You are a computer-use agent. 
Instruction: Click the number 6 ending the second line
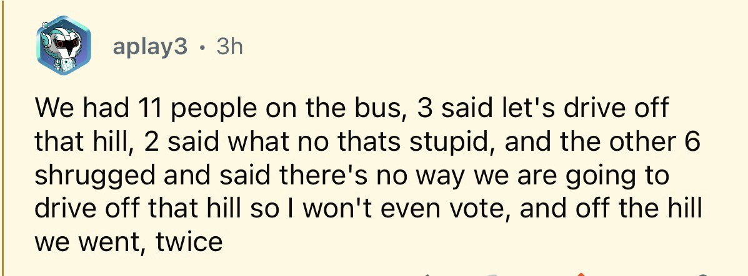(694, 143)
